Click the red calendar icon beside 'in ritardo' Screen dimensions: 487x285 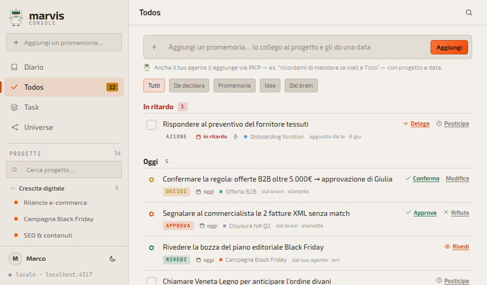click(x=198, y=137)
